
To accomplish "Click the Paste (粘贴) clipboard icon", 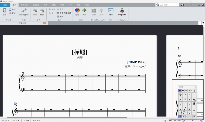I will point(5,11).
